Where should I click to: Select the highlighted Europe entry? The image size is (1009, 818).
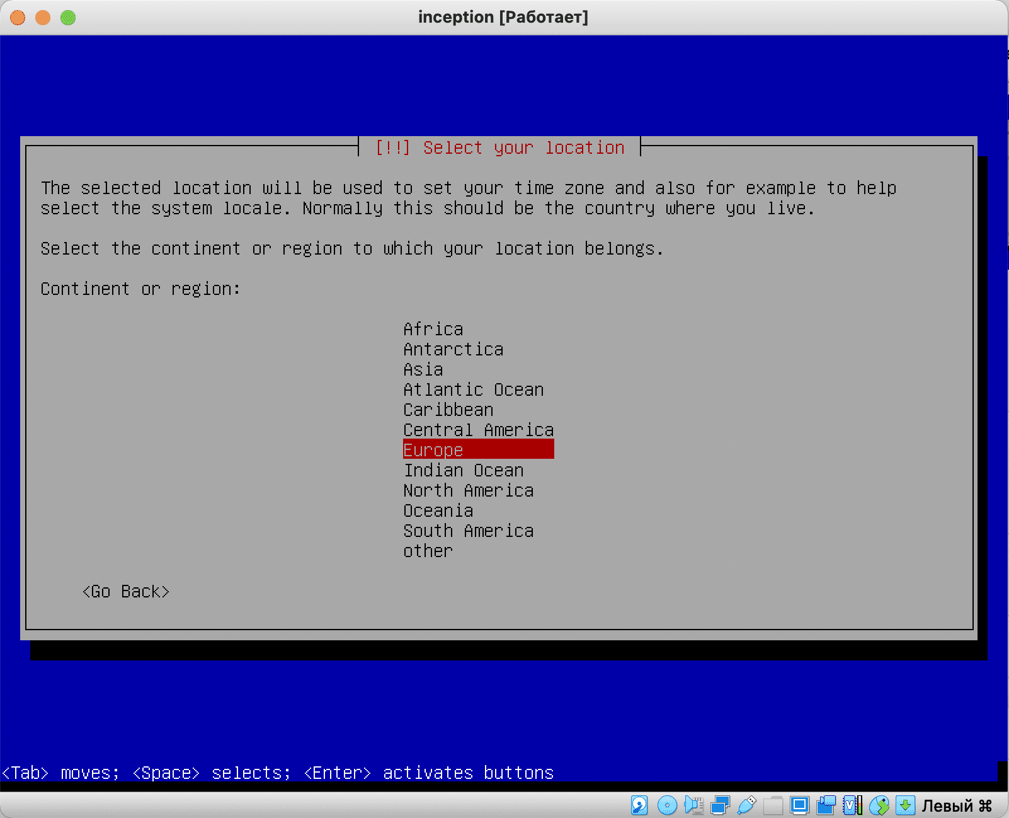478,449
